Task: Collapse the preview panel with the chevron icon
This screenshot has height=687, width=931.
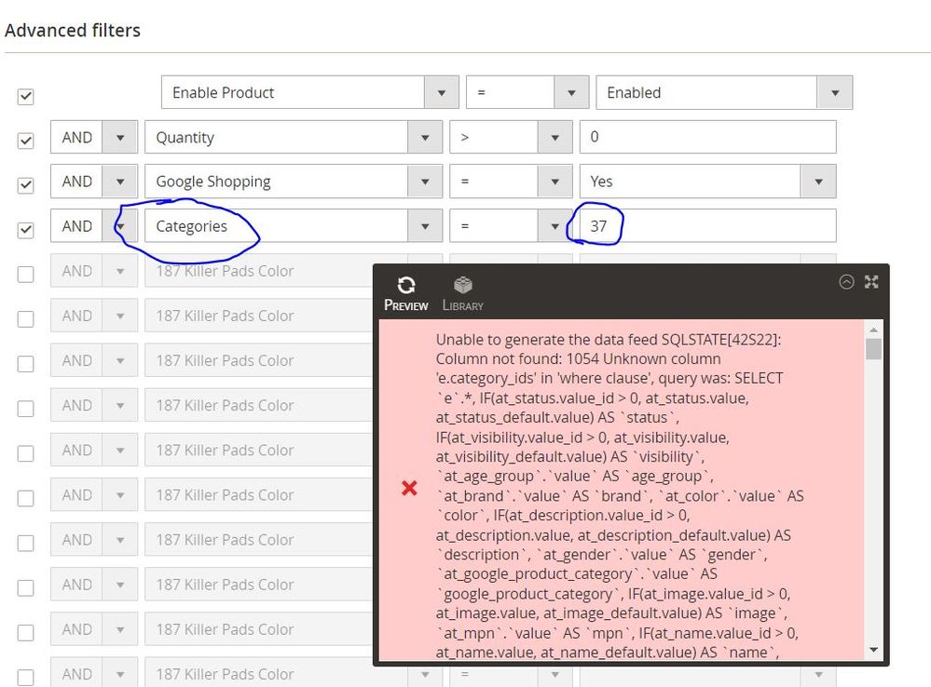Action: click(846, 281)
